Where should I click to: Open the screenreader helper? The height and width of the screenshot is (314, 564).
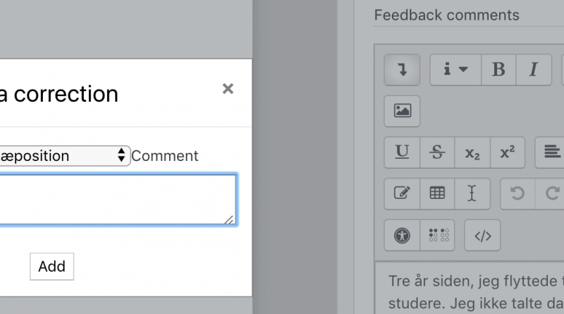click(x=437, y=236)
